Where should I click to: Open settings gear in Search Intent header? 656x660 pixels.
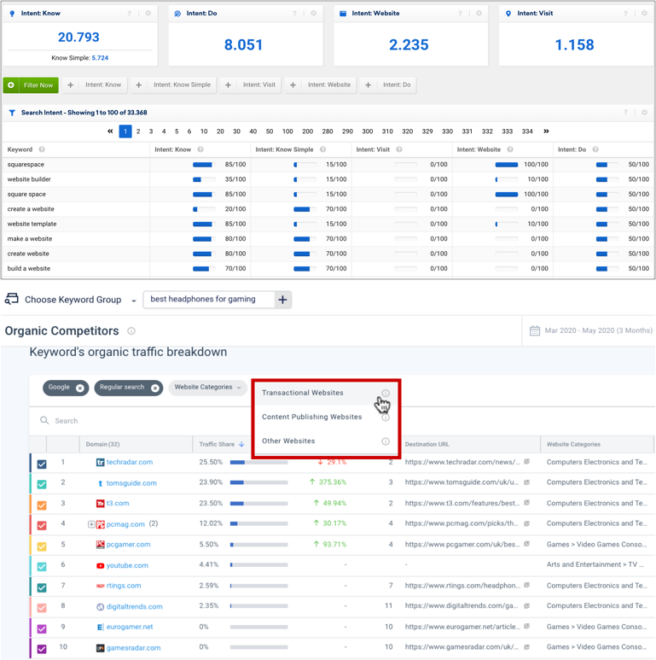click(644, 113)
